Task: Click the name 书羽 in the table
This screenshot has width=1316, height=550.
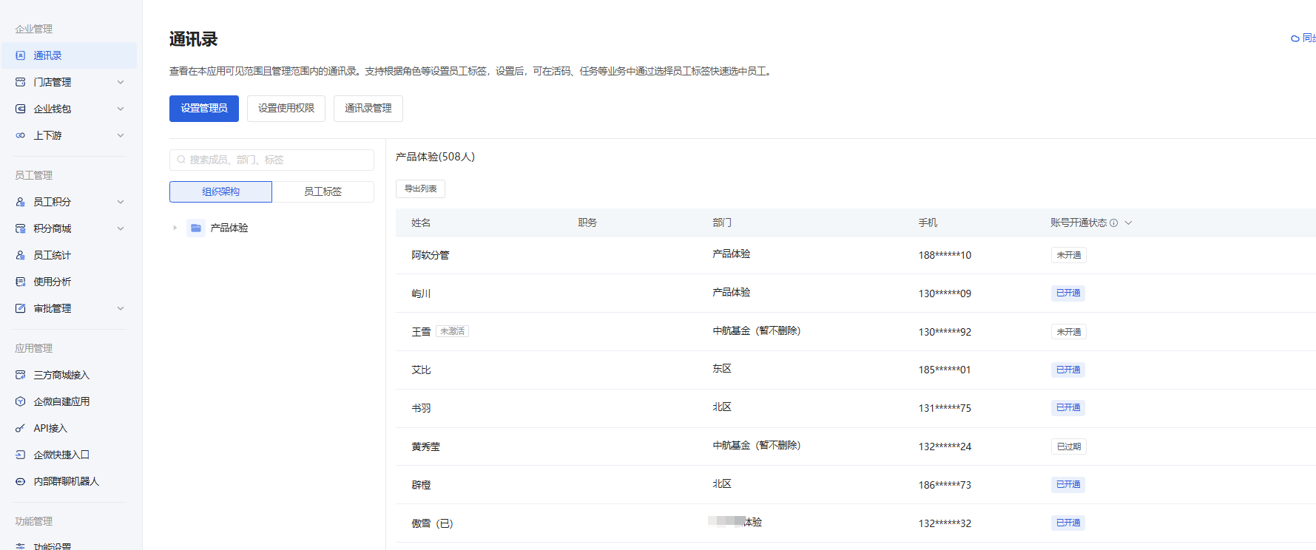Action: (421, 408)
